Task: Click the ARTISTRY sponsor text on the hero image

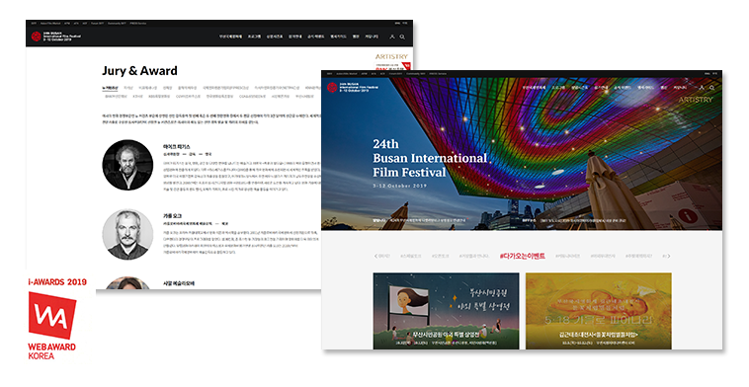Action: coord(696,100)
